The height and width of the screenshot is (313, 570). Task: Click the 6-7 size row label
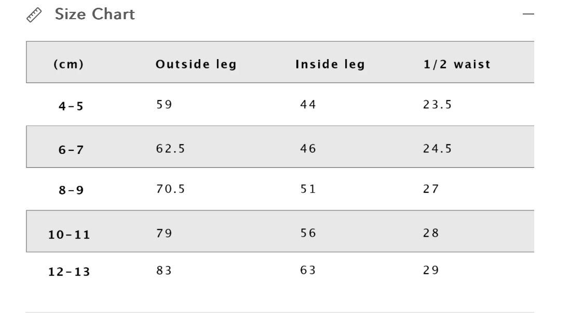[x=71, y=150]
